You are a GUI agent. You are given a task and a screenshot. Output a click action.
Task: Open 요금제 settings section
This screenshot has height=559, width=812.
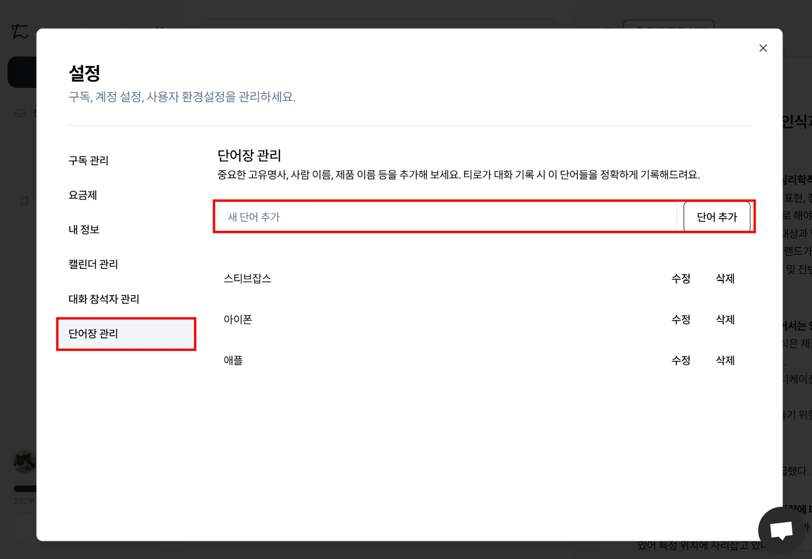[x=83, y=195]
